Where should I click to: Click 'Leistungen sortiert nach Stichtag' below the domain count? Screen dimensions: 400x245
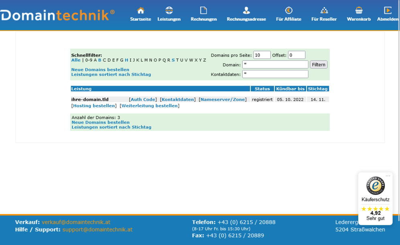tap(111, 127)
